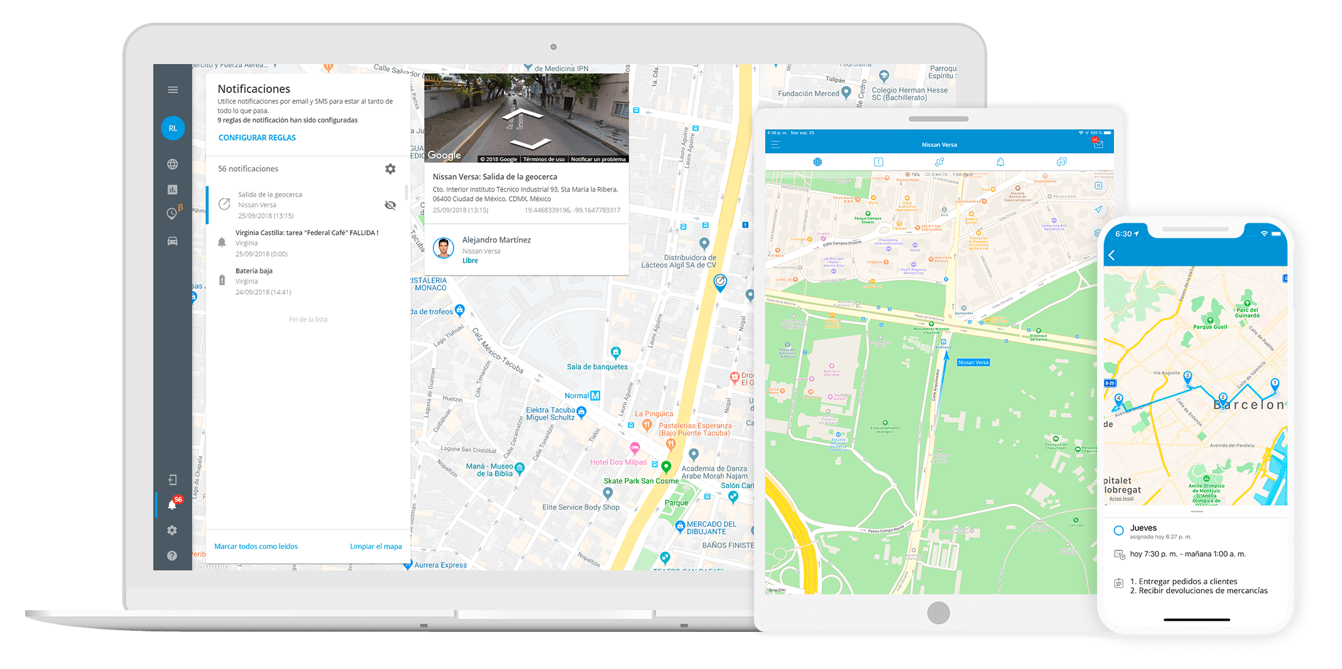The height and width of the screenshot is (669, 1342).
Task: Open the beta clock-pin icon in sidebar
Action: pos(173,214)
